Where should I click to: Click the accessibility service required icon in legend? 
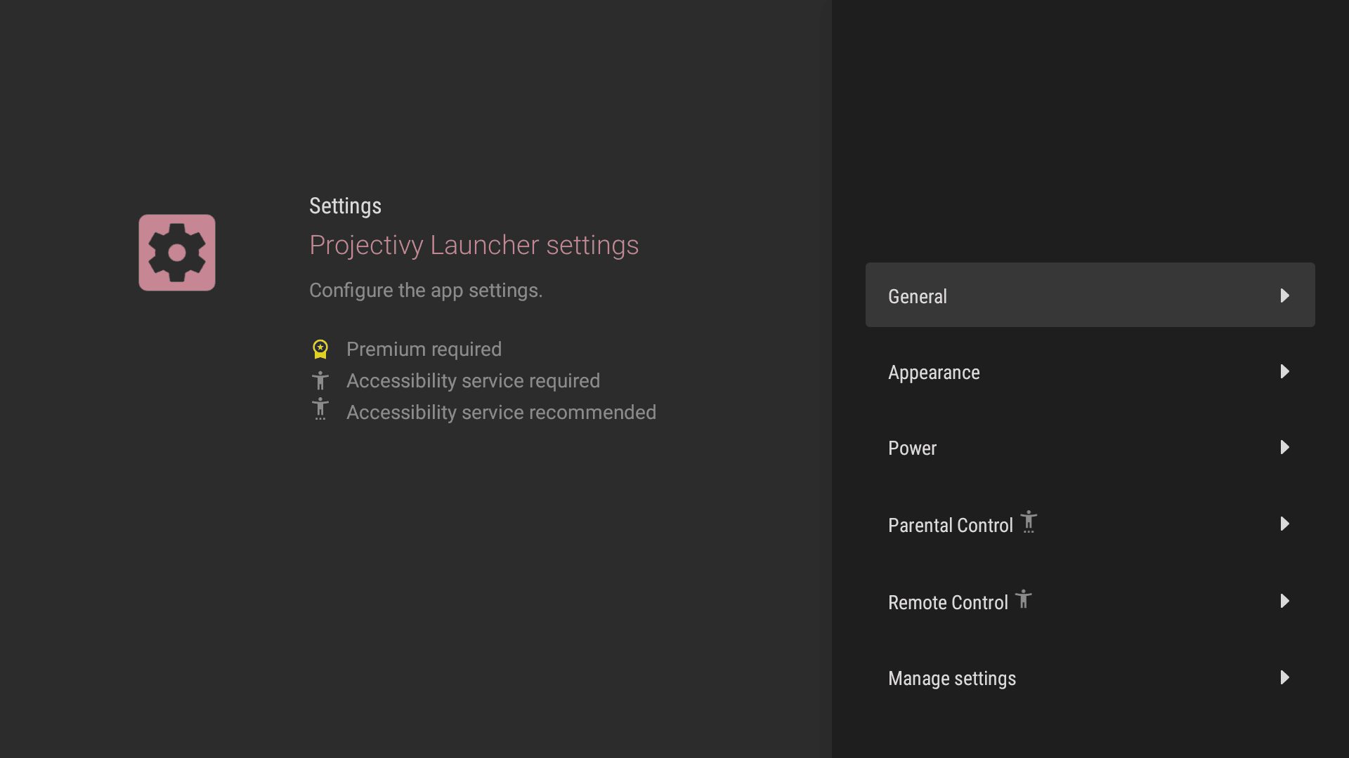pos(320,380)
